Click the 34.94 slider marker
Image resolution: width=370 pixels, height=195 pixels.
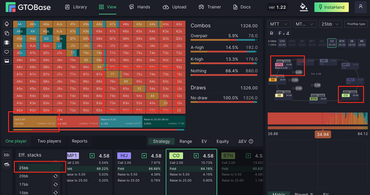click(322, 135)
